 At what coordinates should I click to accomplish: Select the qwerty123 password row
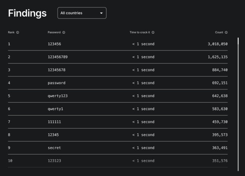(x=58, y=96)
